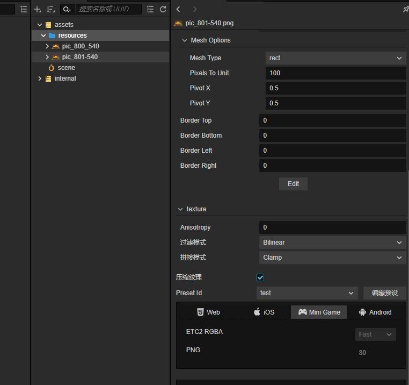Click the pic_801-540.png inspector title
Screen dimensions: 409x385
click(209, 23)
